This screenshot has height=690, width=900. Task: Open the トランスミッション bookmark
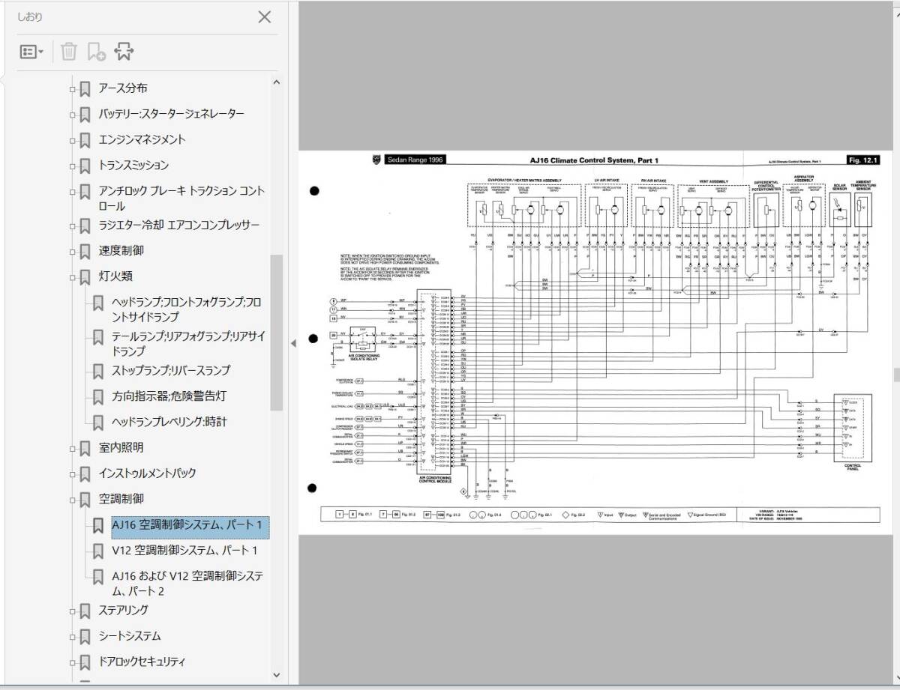click(x=133, y=165)
